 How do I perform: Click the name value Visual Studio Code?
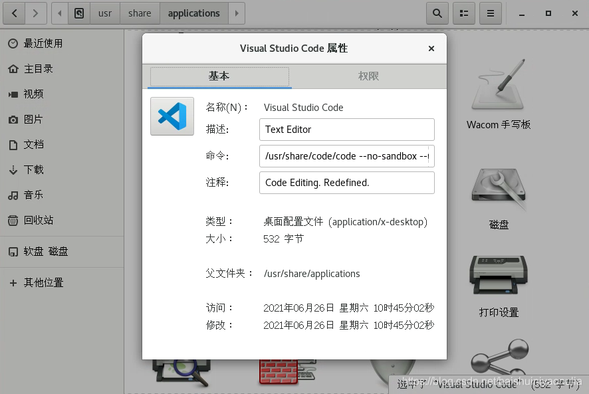click(x=304, y=108)
